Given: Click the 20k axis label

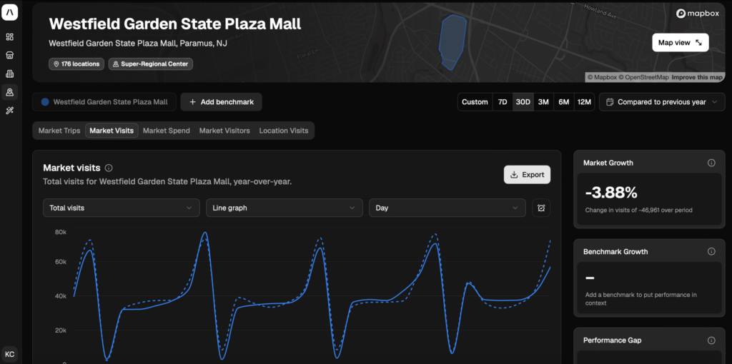Looking at the screenshot, I should coord(60,330).
